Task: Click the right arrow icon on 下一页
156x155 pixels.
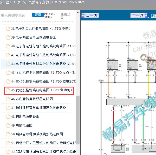Action: (146, 15)
